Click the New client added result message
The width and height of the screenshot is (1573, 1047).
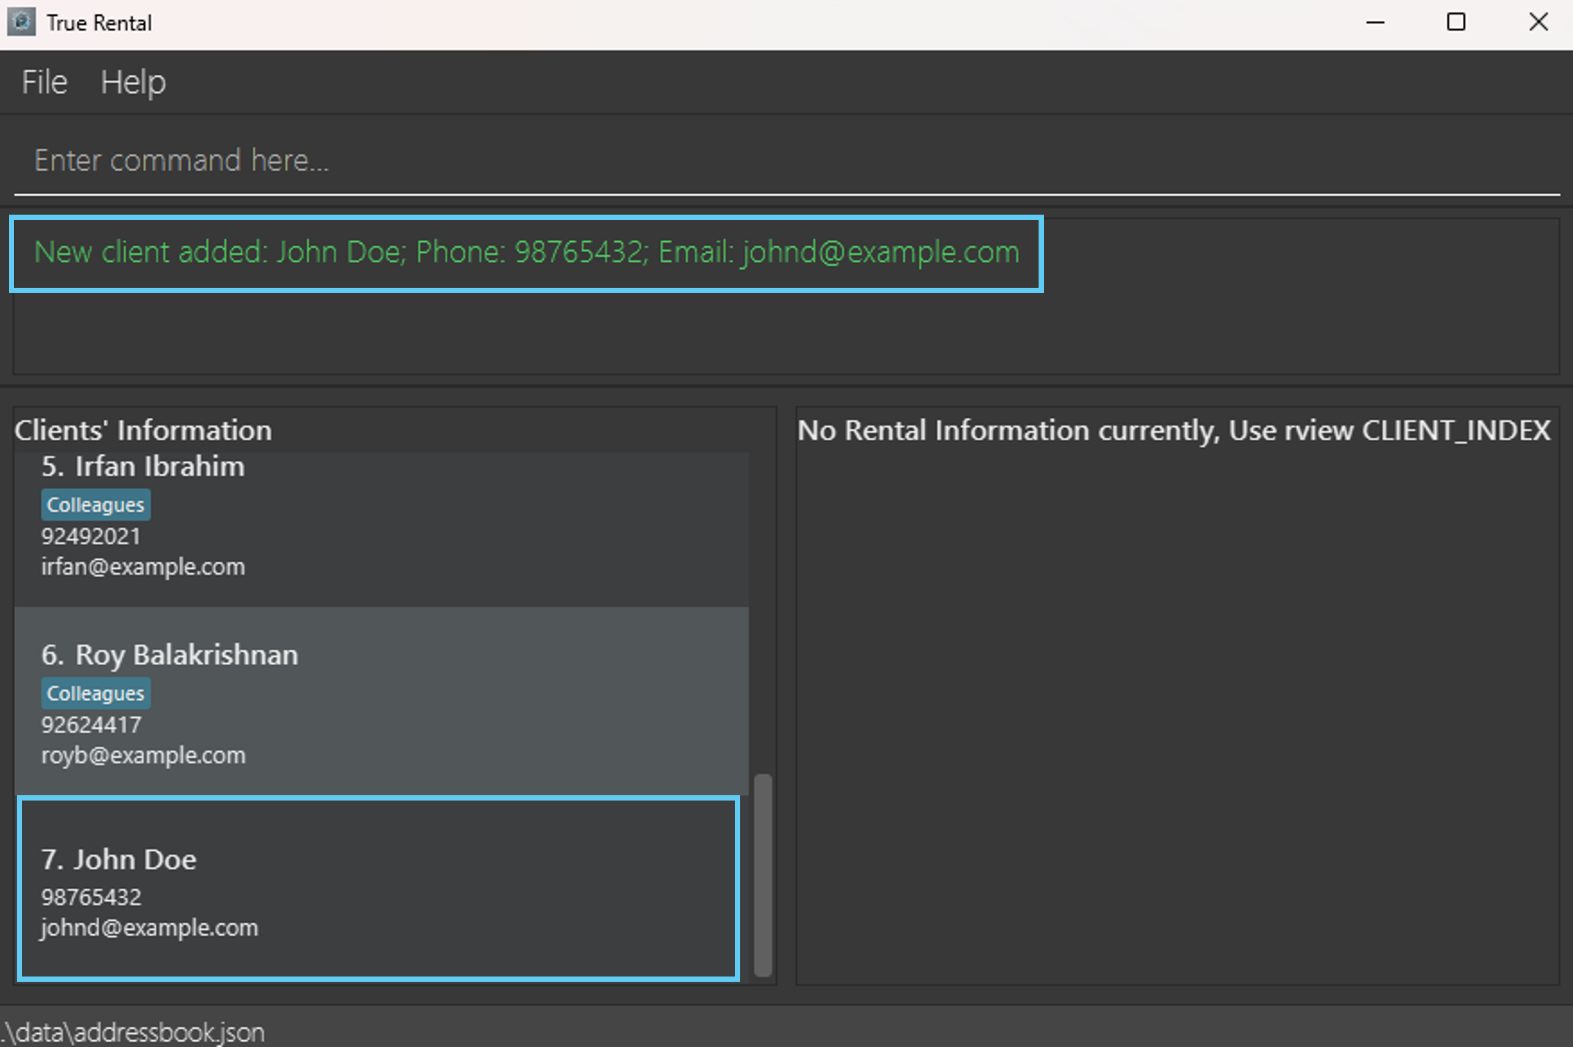527,253
